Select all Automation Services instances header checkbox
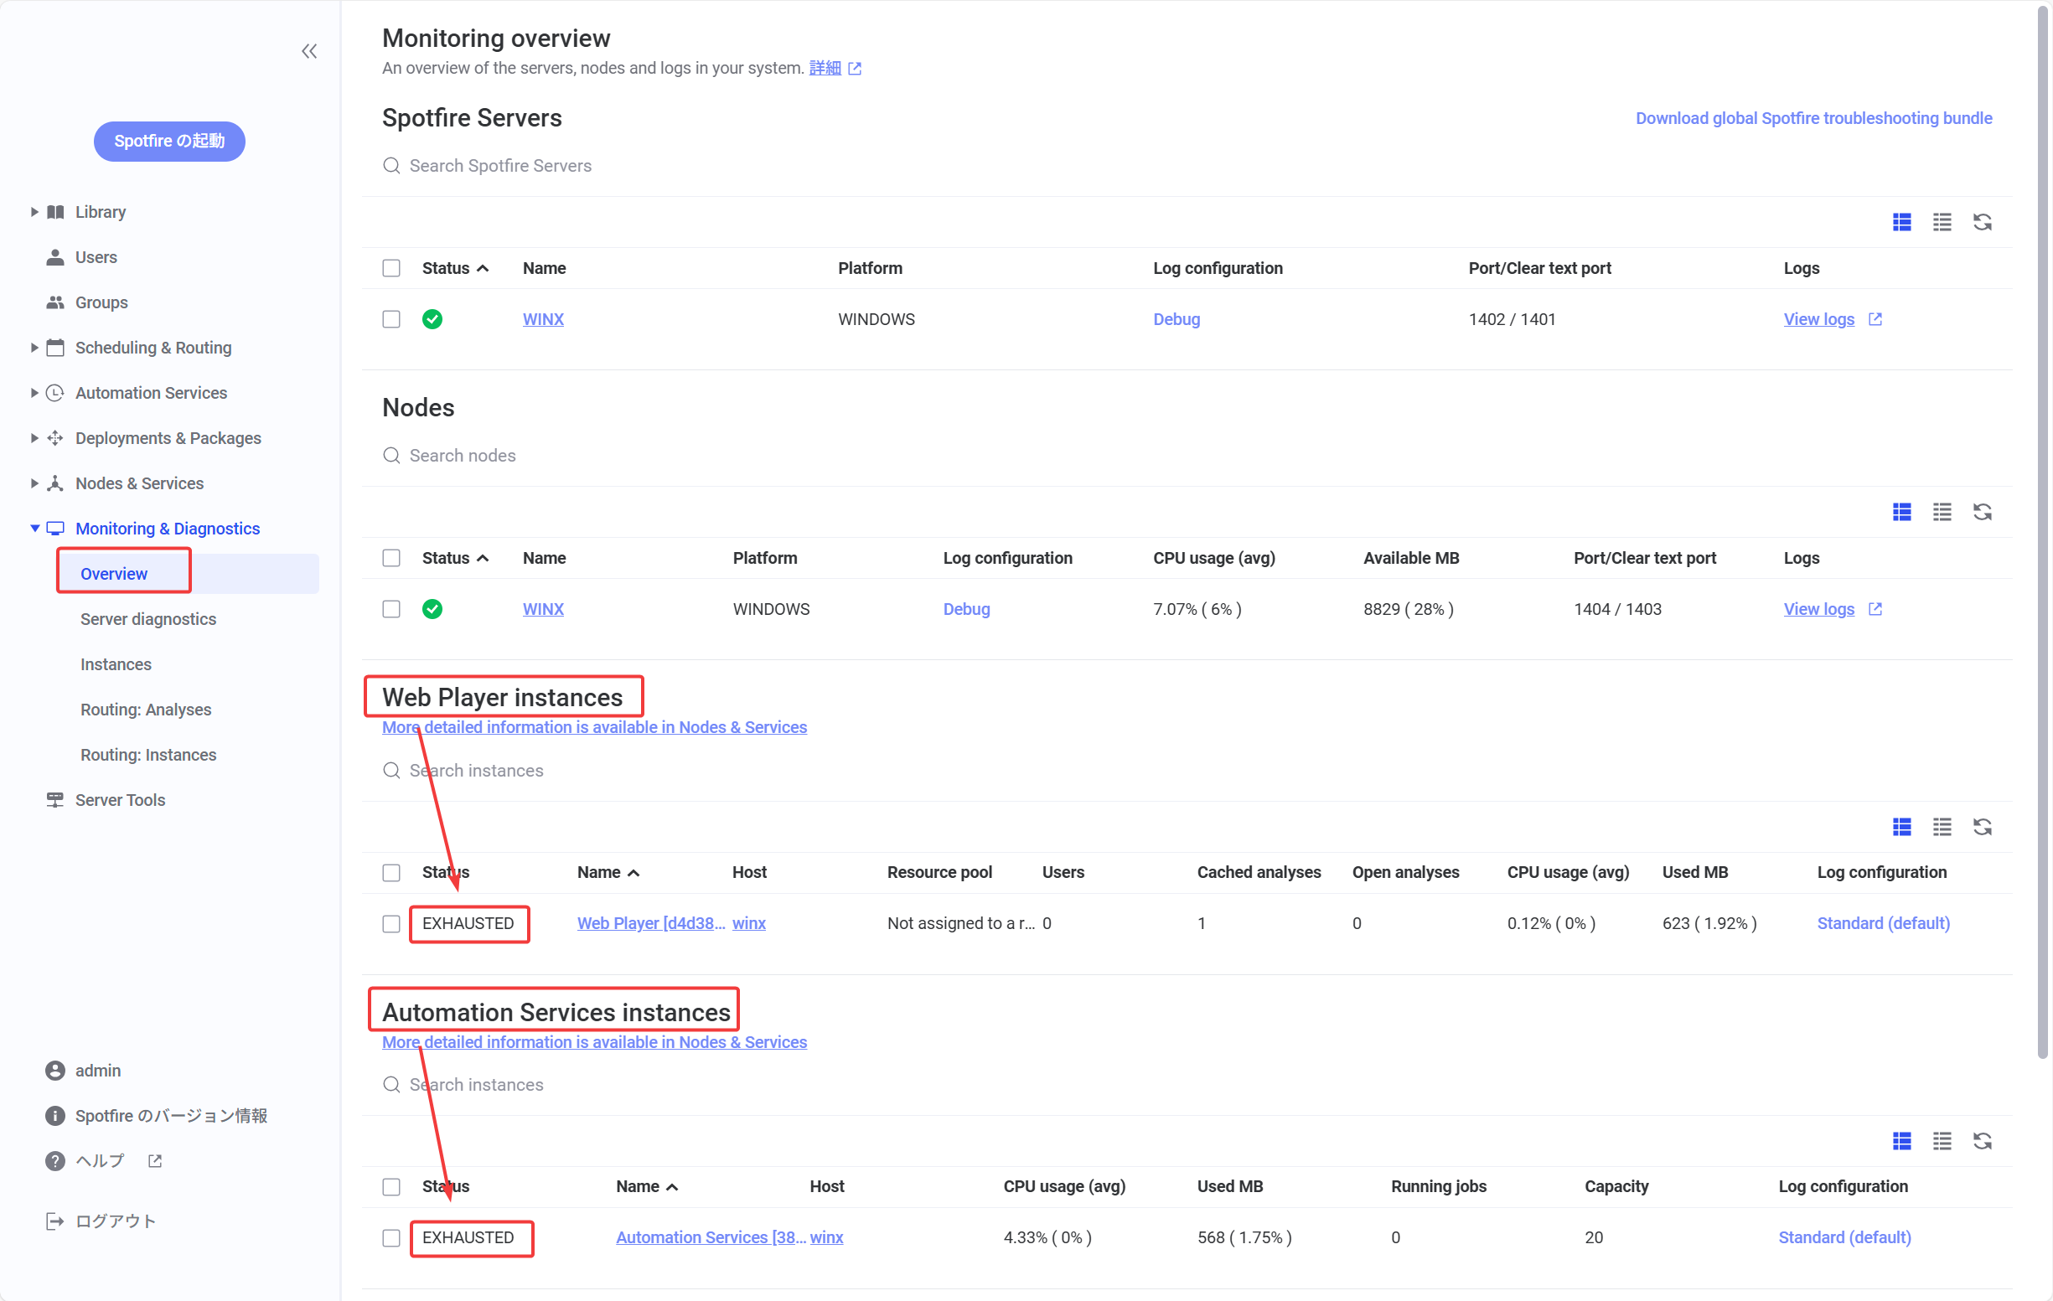This screenshot has height=1301, width=2053. pos(391,1187)
